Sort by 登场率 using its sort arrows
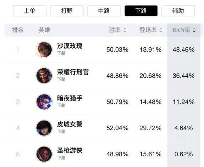Viewport: 204px width, 167px height. (161, 30)
